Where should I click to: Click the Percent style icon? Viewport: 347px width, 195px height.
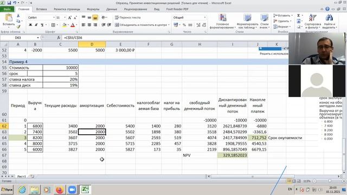[184, 25]
